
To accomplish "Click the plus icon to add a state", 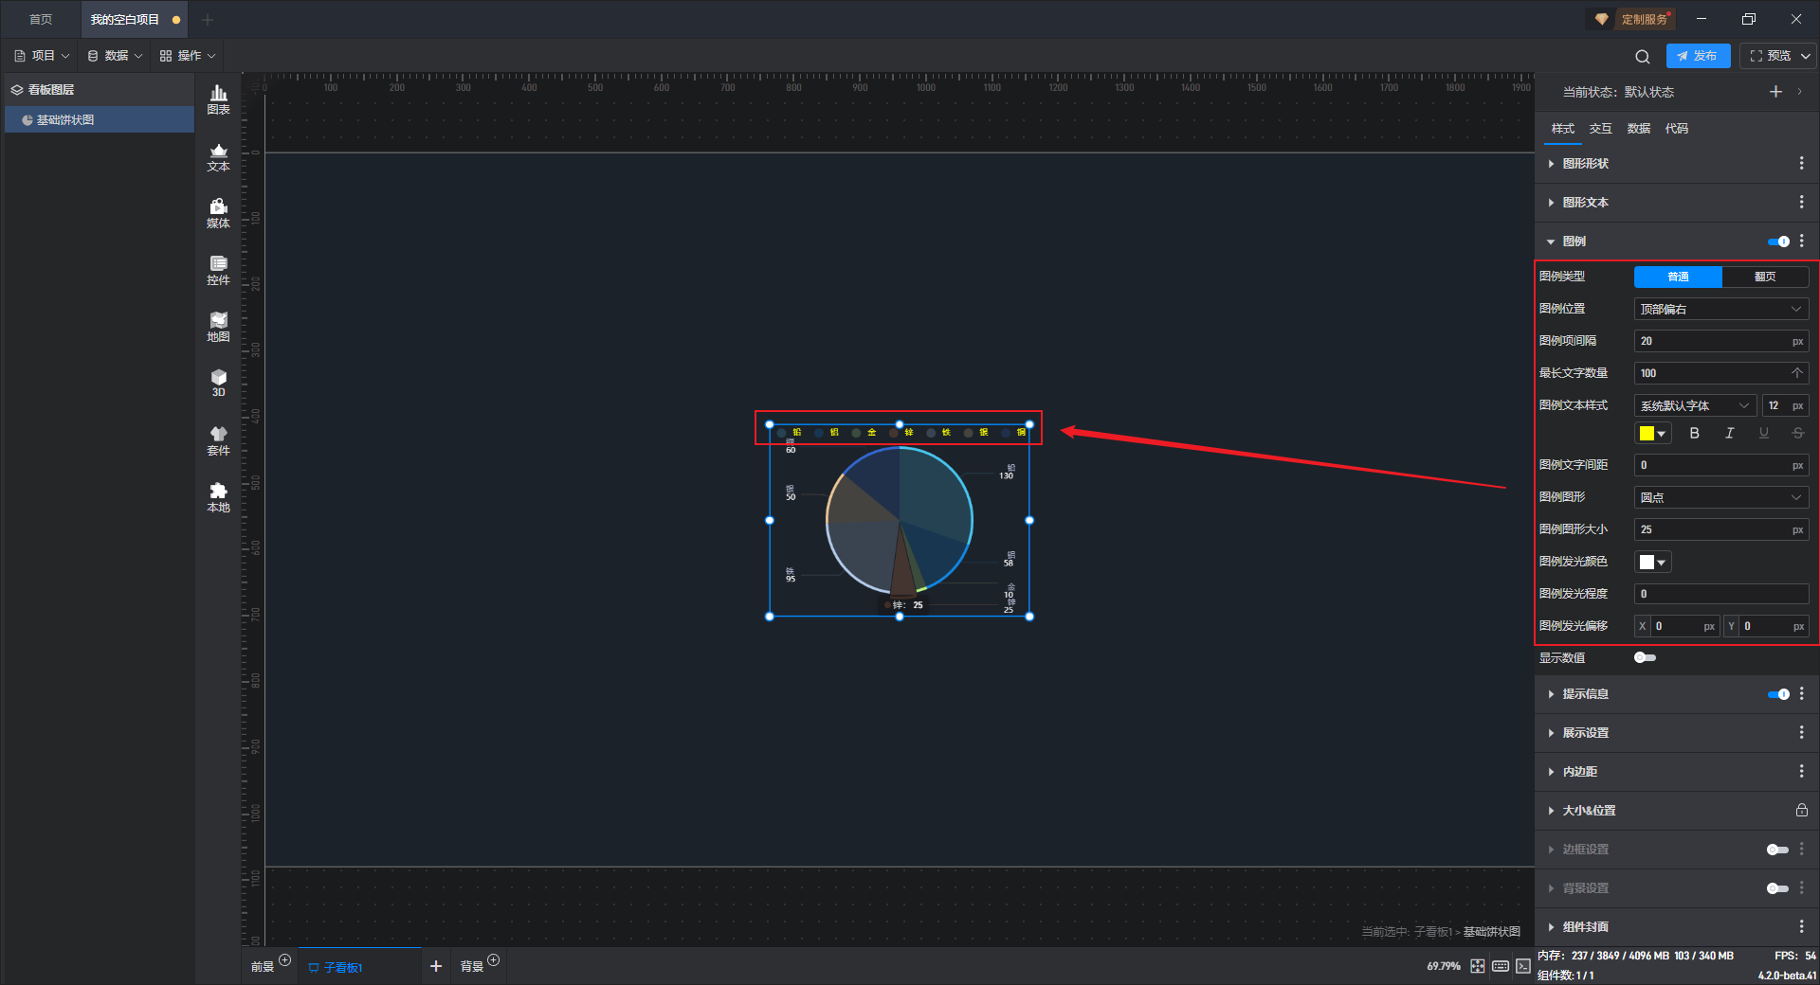I will (1775, 92).
